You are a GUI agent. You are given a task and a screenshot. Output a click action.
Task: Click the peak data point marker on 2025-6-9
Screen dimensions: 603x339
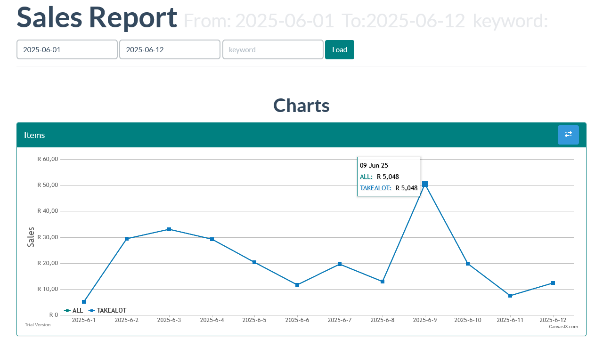(425, 184)
